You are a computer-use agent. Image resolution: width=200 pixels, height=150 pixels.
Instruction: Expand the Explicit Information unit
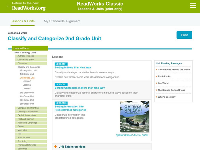pyautogui.click(x=31, y=115)
